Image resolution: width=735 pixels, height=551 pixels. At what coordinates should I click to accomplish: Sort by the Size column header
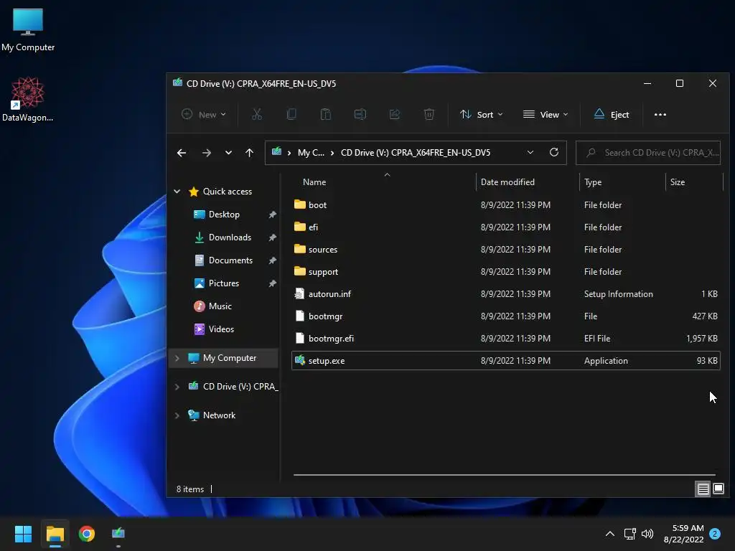(678, 182)
